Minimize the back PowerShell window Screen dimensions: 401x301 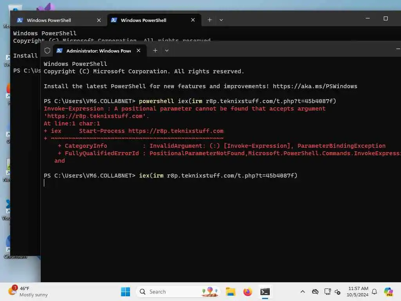pyautogui.click(x=367, y=18)
